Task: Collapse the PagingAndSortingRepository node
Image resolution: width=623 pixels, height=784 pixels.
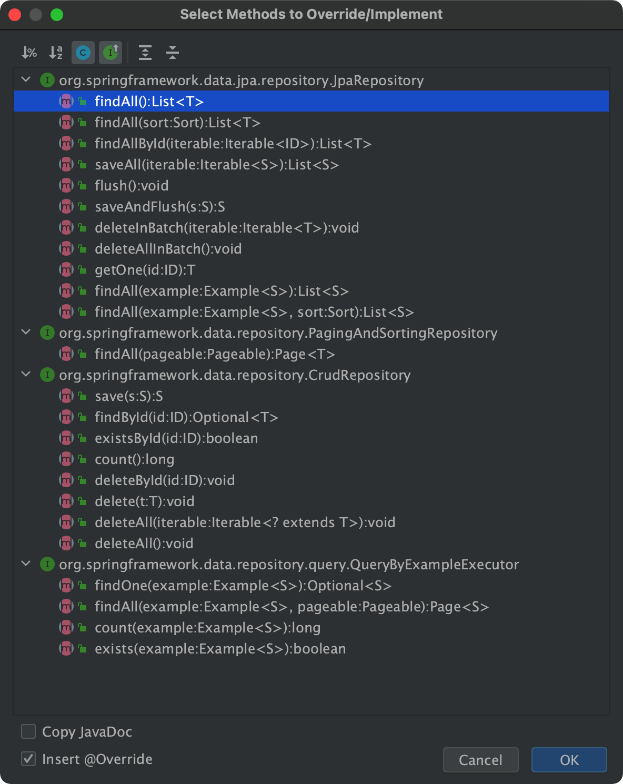Action: [x=26, y=333]
